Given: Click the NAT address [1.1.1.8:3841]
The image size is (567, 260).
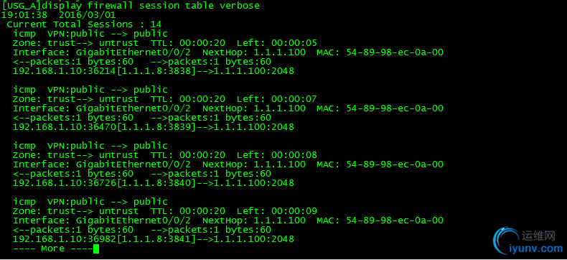Looking at the screenshot, I should 156,239.
